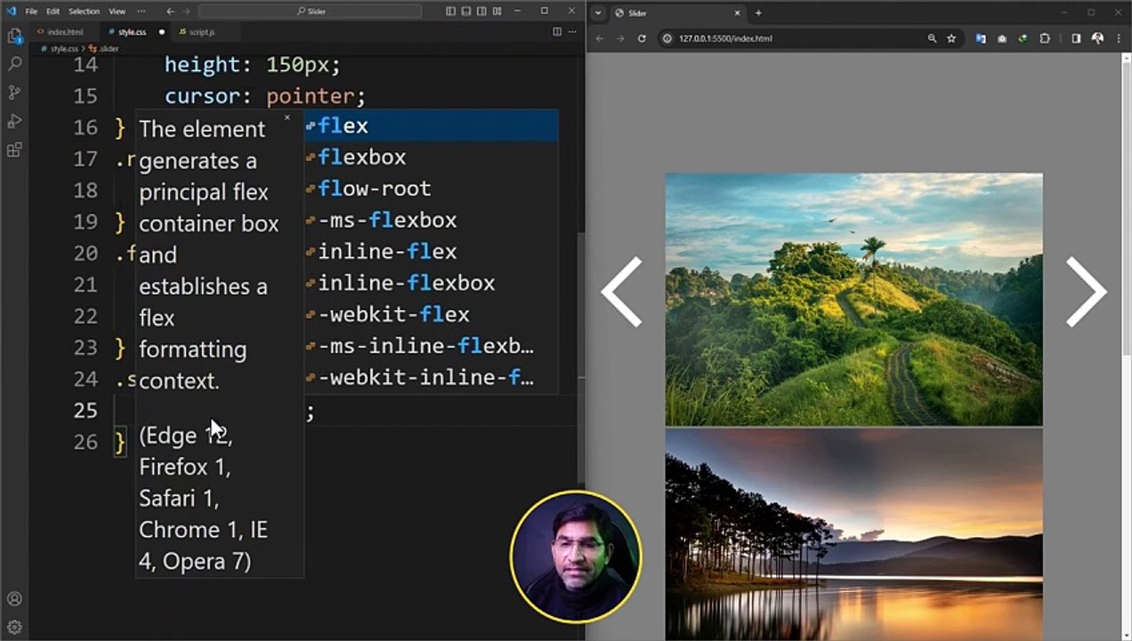1132x641 pixels.
Task: View site information icon in address bar
Action: tap(667, 38)
